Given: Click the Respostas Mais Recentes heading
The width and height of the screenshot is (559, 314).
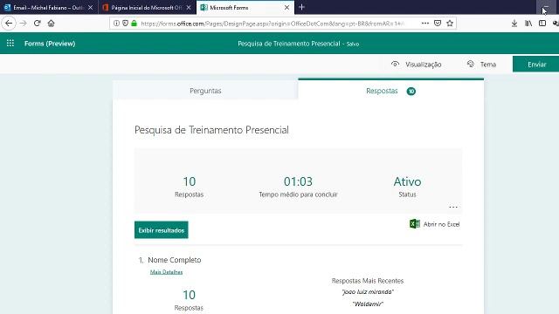Looking at the screenshot, I should tap(368, 281).
